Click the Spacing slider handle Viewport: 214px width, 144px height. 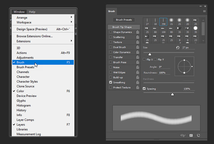coord(172,94)
